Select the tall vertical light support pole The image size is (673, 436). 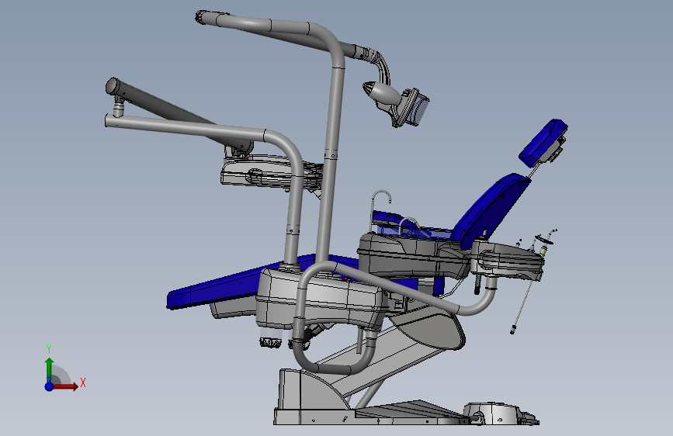pos(332,153)
